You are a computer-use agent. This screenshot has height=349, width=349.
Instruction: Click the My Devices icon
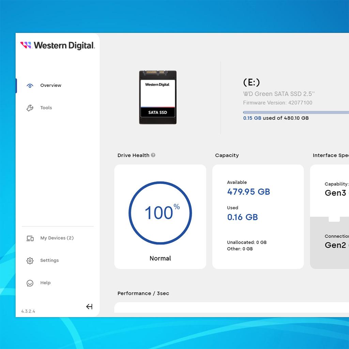pos(30,238)
